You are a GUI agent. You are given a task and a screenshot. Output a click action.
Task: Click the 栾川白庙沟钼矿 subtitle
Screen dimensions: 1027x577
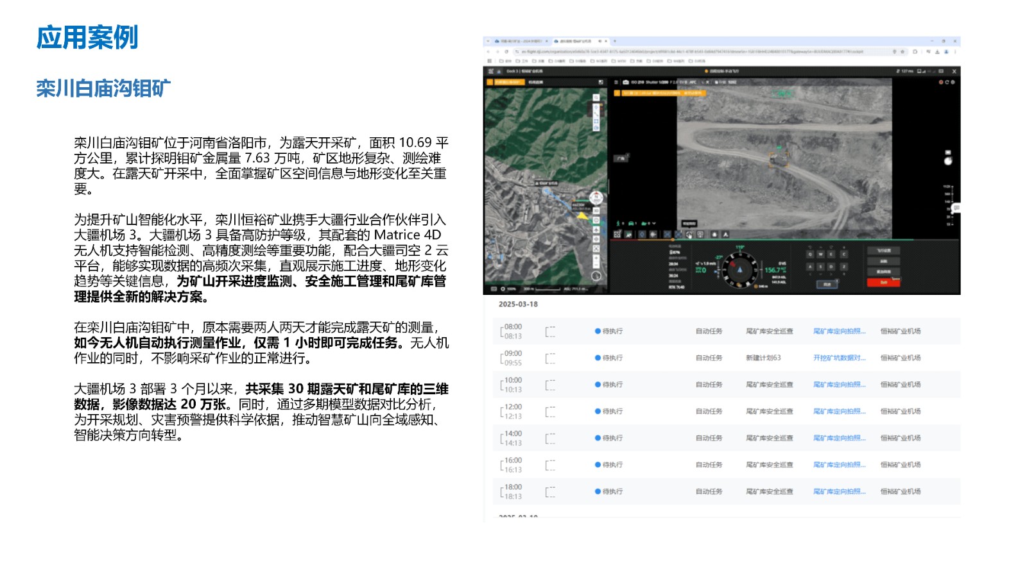pos(103,88)
